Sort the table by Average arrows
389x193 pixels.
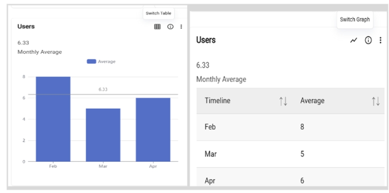pos(375,101)
